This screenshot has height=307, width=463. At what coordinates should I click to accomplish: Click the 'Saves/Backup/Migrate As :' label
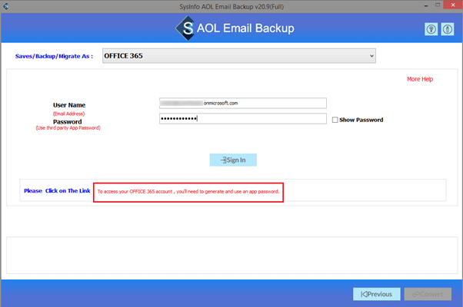click(x=54, y=56)
